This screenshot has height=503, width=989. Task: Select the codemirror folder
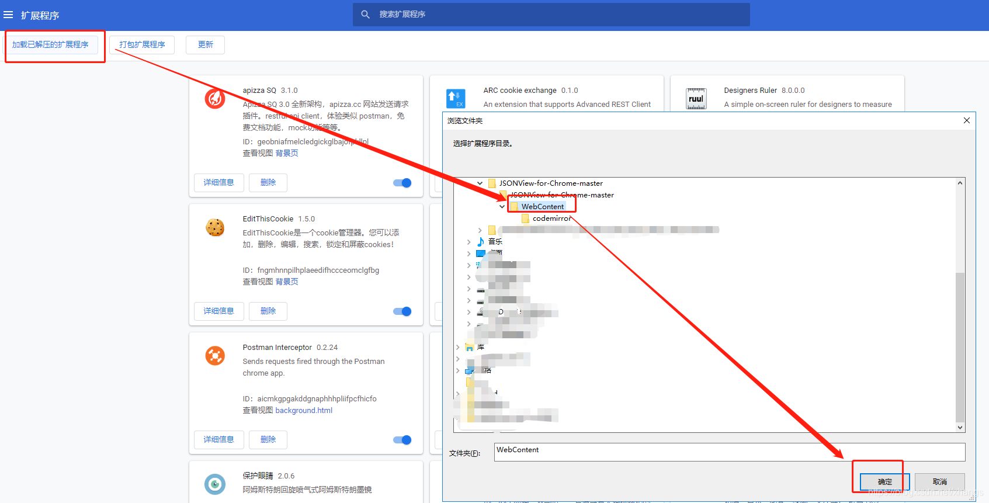pyautogui.click(x=552, y=218)
